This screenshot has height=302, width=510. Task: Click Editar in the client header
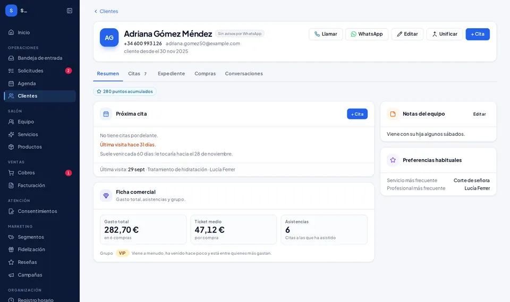coord(407,34)
